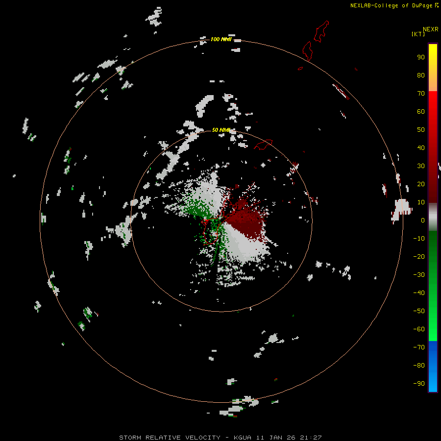Select the 90 knot scale label

[421, 57]
